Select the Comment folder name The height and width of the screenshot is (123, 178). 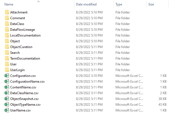coord(18,18)
